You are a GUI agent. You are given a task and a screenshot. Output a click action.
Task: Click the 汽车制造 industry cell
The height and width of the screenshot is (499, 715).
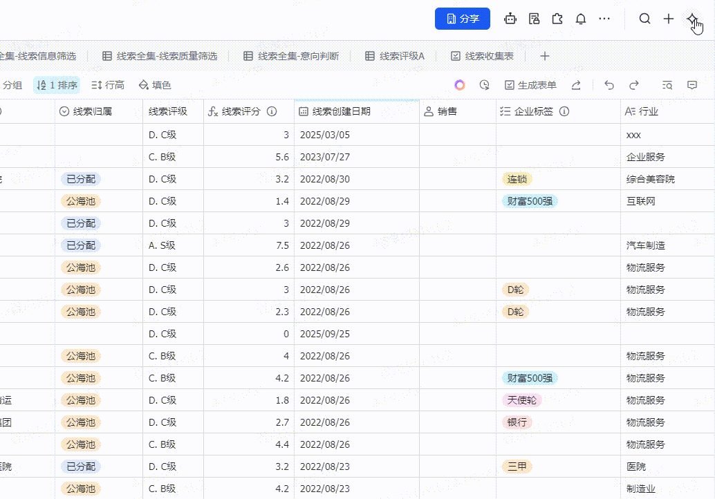(667, 245)
